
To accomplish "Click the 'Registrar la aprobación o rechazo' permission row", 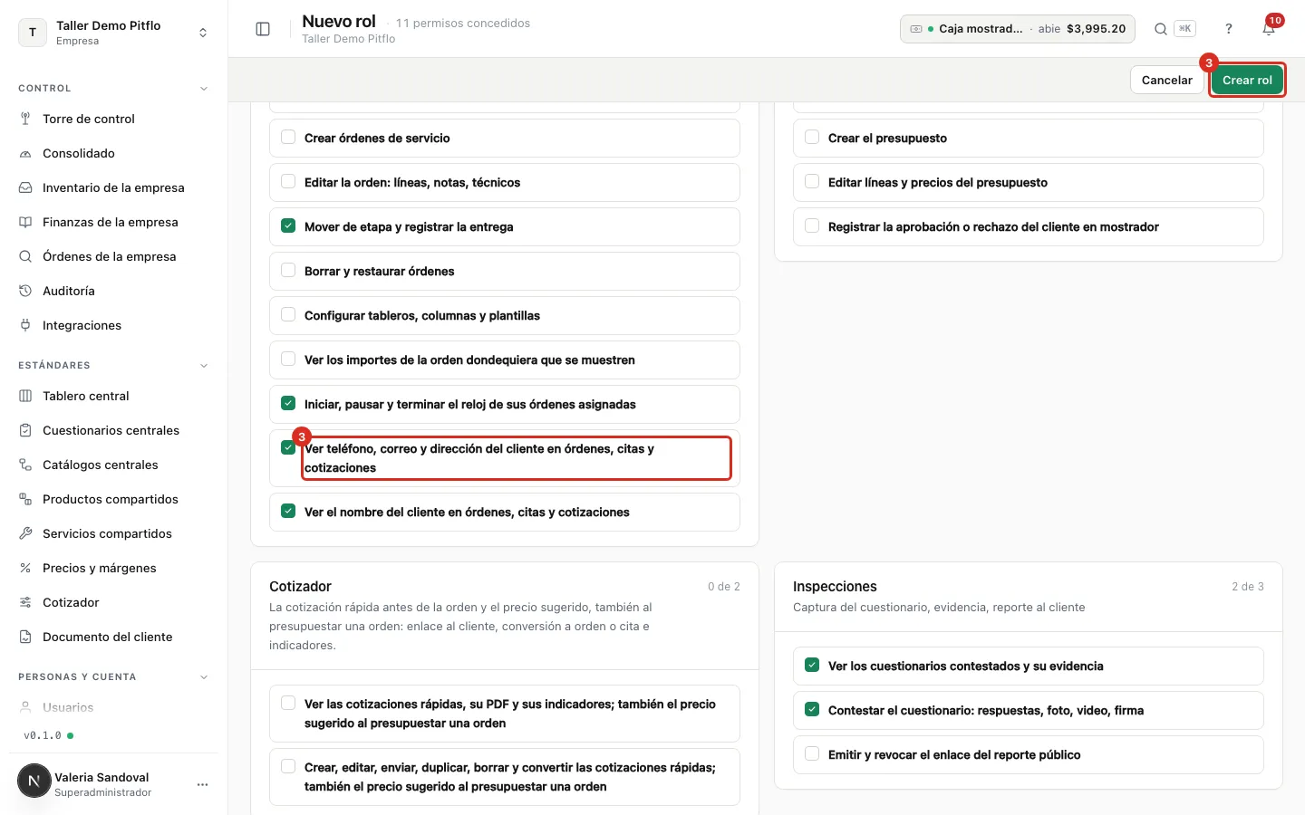I will click(1029, 226).
